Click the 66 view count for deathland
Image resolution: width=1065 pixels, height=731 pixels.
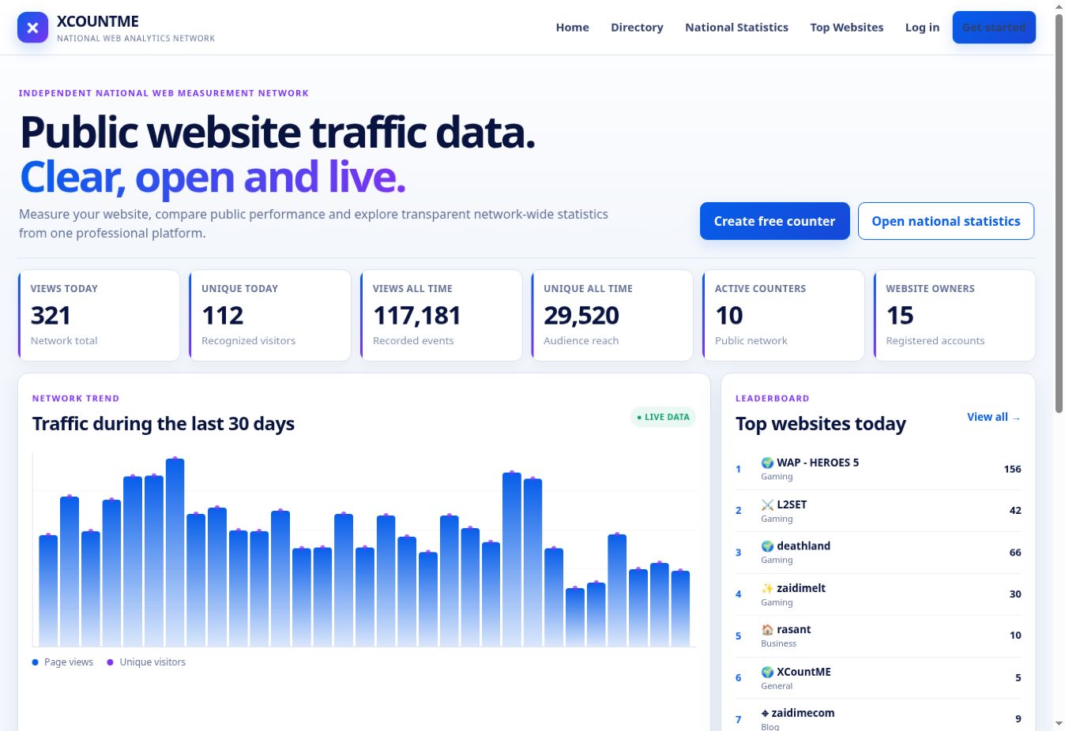click(1015, 553)
